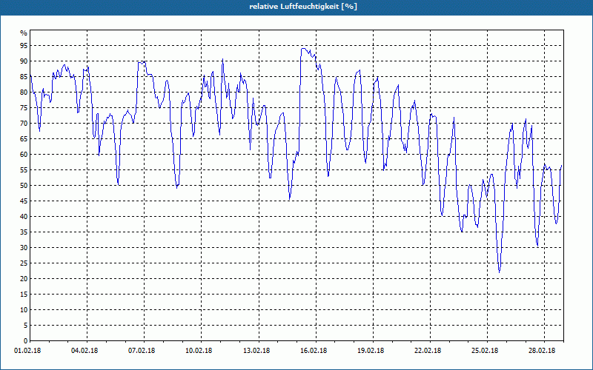Click the y-axis value 40
The height and width of the screenshot is (370, 593).
point(24,216)
